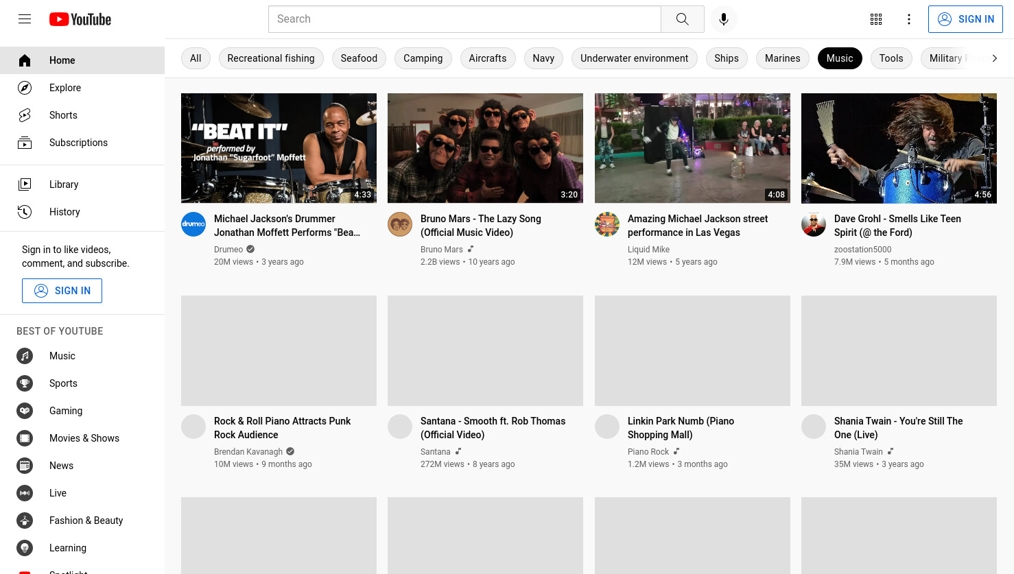Image resolution: width=1014 pixels, height=574 pixels.
Task: Focus the Search input field
Action: tap(464, 19)
